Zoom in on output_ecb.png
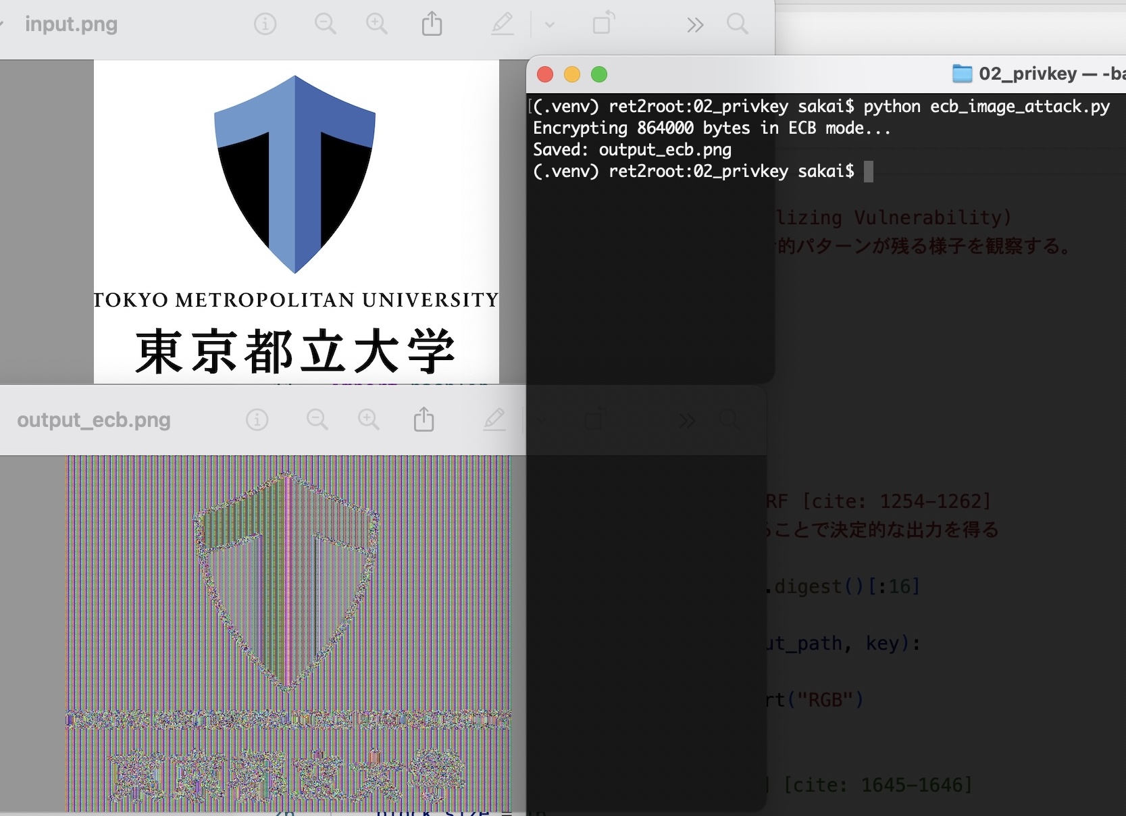1126x816 pixels. tap(369, 419)
